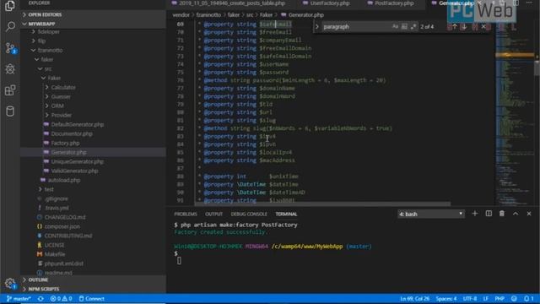Screen dimensions: 540x304
Task: Click fzaninotto in the breadcrumb path
Action: 208,15
